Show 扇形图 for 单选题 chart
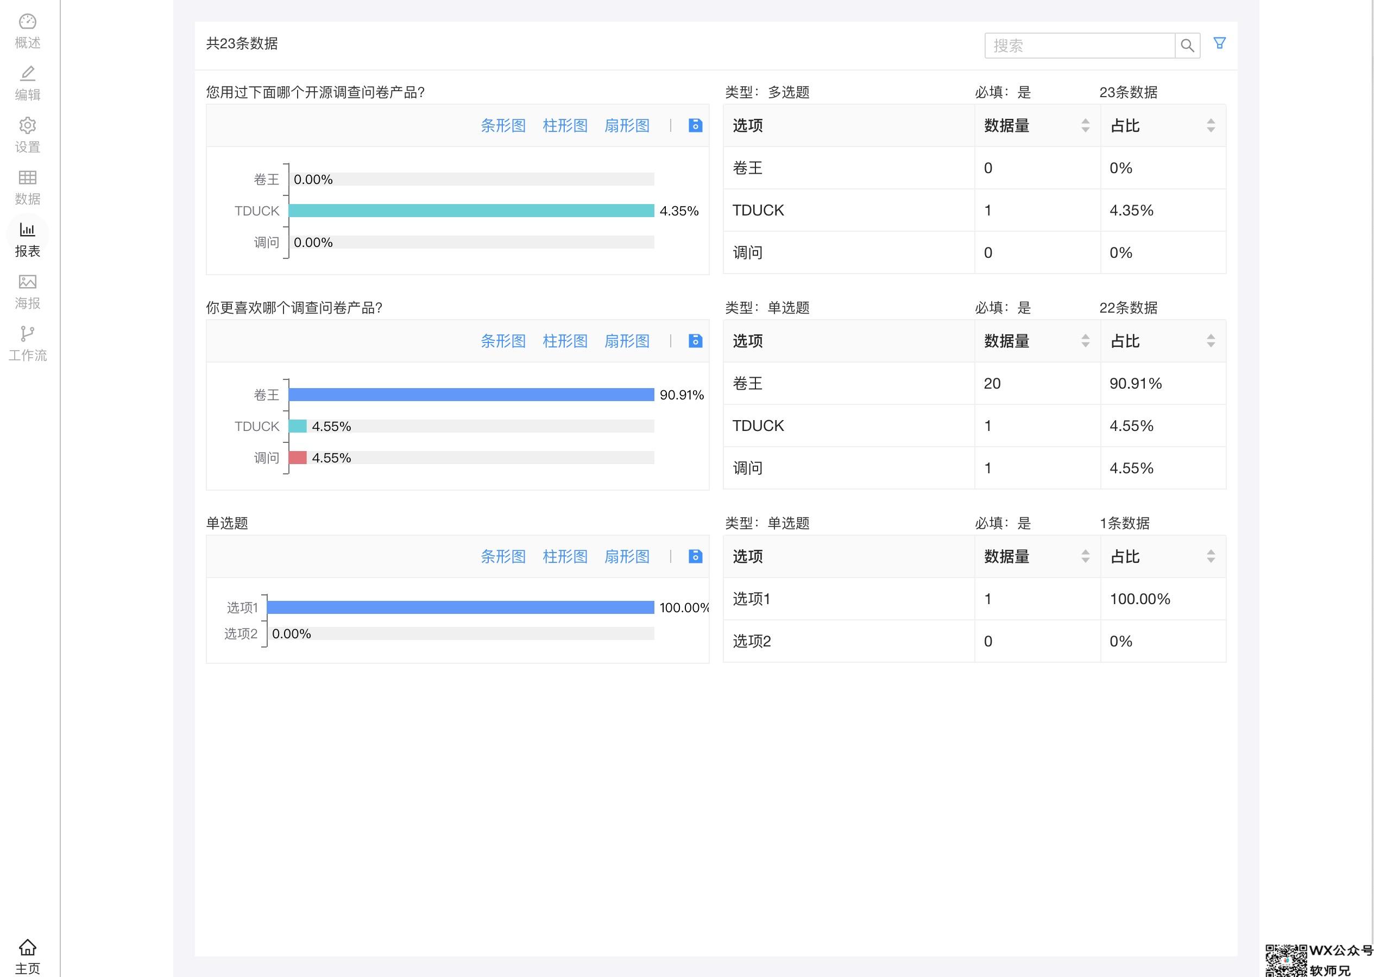The image size is (1374, 977). click(627, 556)
